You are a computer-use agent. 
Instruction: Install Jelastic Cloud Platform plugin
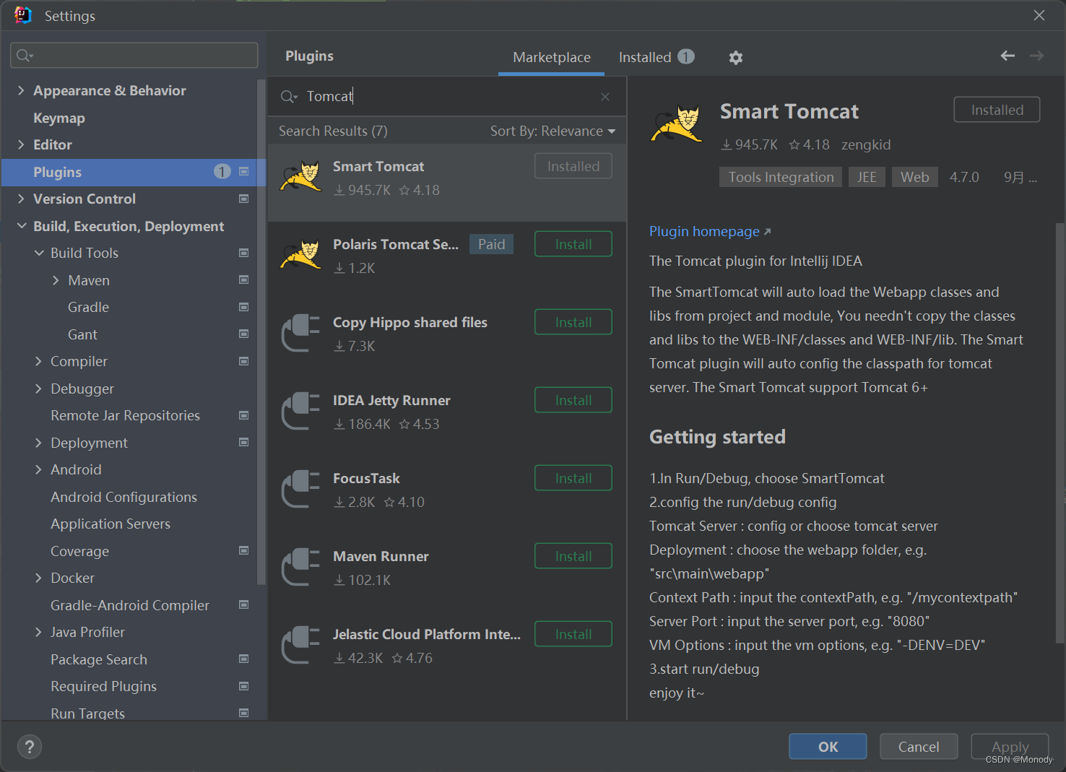[573, 634]
